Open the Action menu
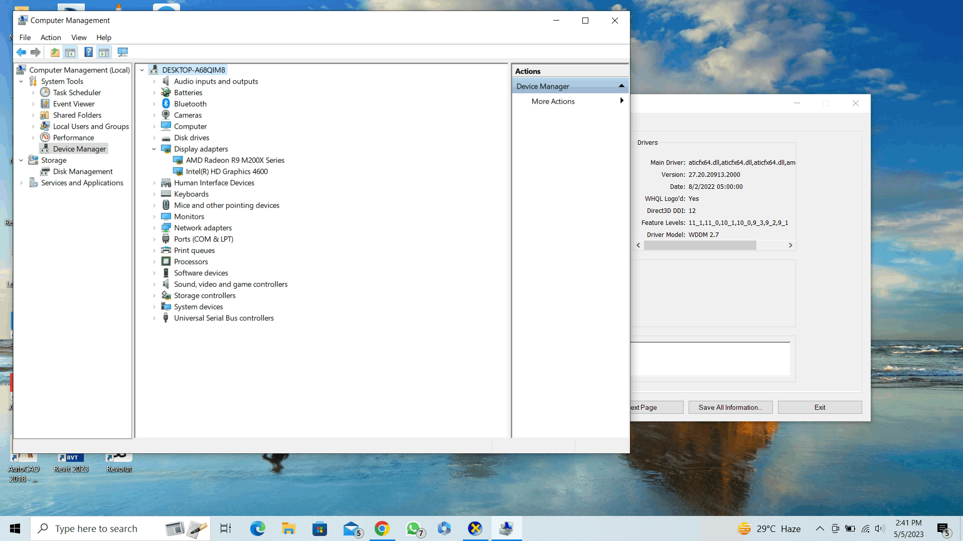The width and height of the screenshot is (963, 541). (51, 38)
